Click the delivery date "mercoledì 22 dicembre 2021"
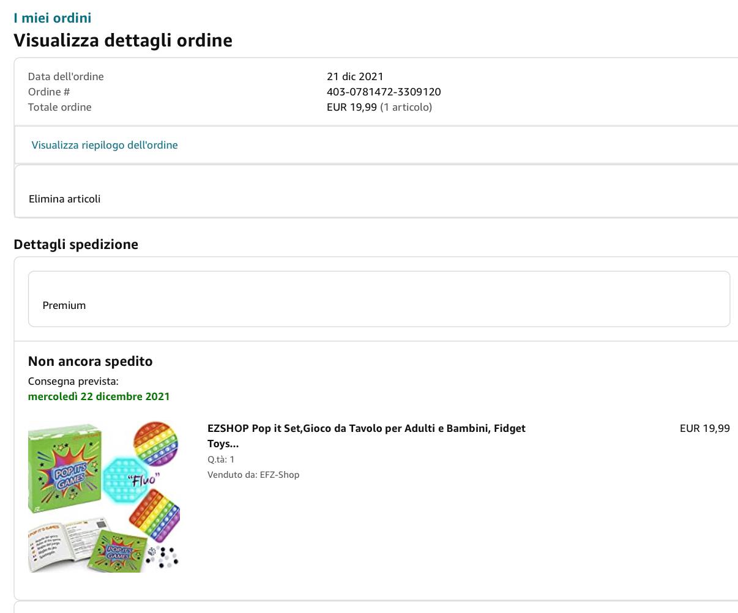This screenshot has width=738, height=613. [99, 396]
